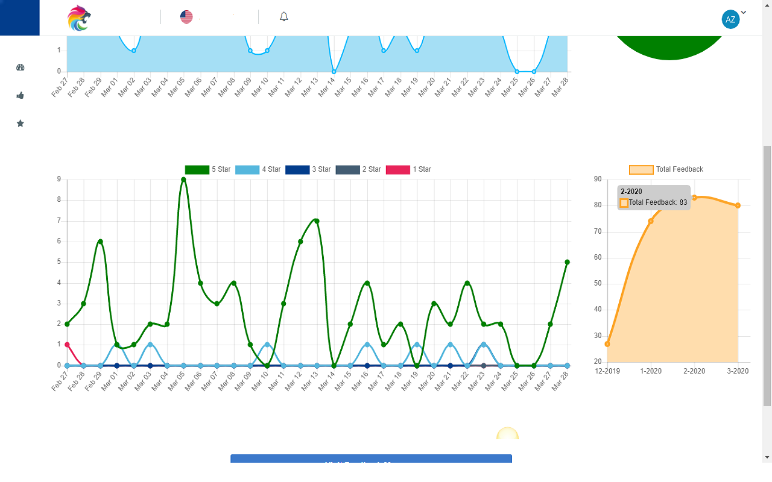Click the upper chart point on Mar 14

[x=334, y=72]
